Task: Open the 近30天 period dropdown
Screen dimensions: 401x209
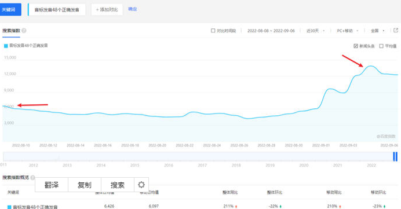Action: pyautogui.click(x=315, y=31)
